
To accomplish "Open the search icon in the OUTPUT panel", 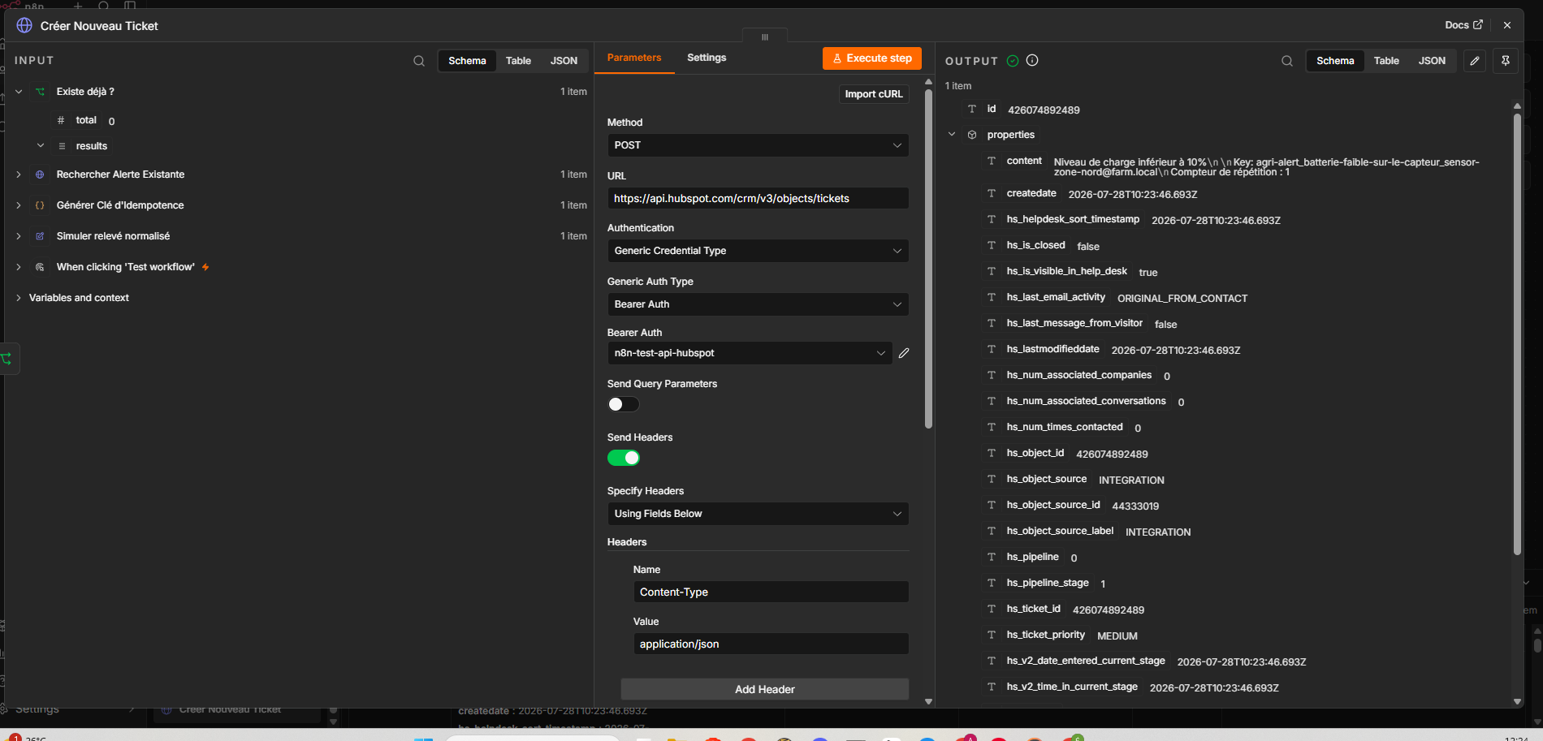I will click(x=1287, y=61).
